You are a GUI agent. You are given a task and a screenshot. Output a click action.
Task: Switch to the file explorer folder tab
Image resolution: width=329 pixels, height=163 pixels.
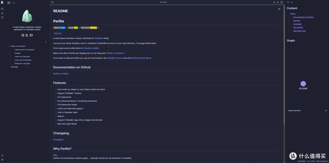pos(9,3)
